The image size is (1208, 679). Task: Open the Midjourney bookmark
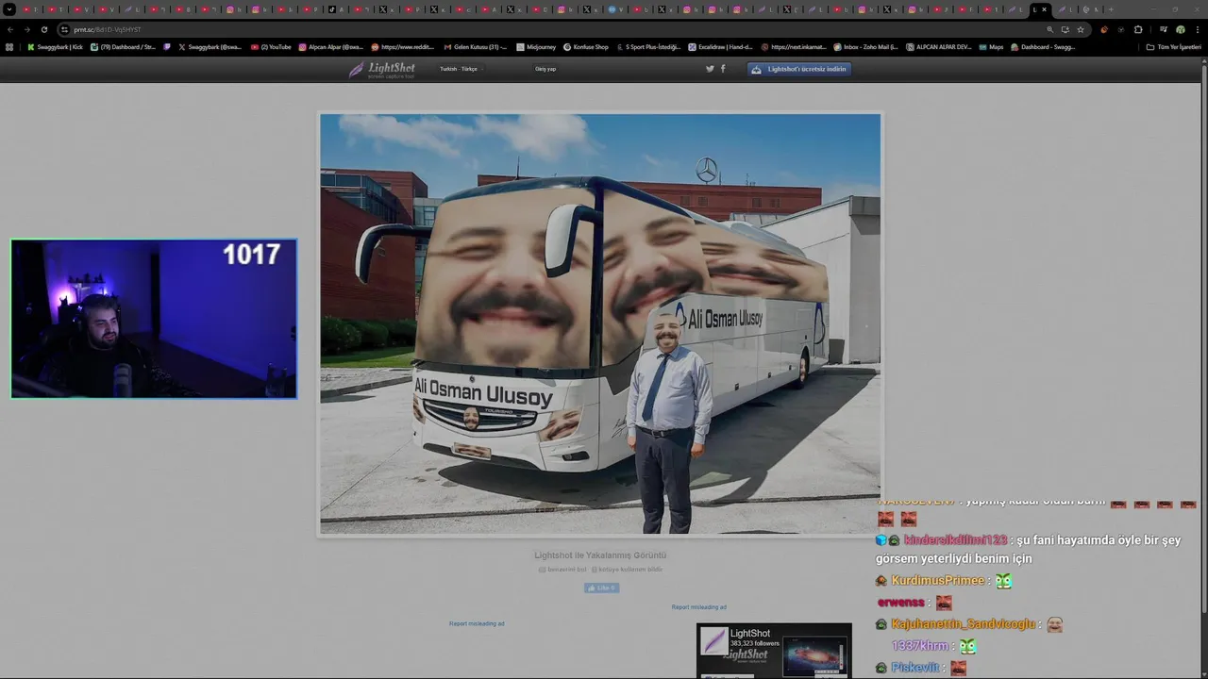tap(536, 46)
